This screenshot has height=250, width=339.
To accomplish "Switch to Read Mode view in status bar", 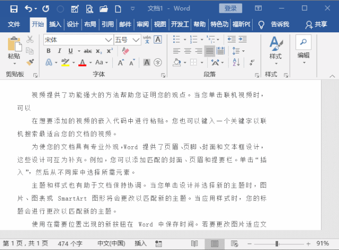I will [194, 244].
